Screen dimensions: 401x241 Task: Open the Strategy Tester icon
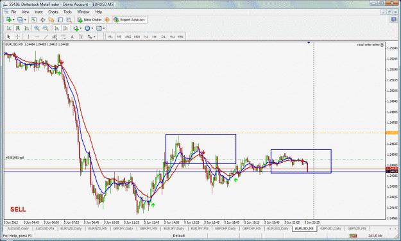click(69, 20)
